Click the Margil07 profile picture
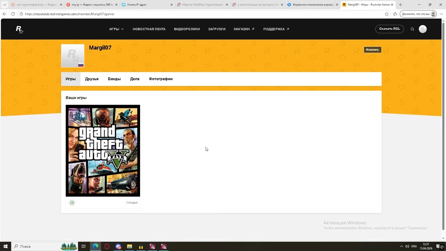Viewport: 446px width, 251px height. (73, 56)
